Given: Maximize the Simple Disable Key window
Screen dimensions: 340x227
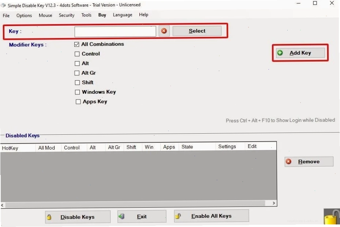Looking at the screenshot, I should coord(315,3).
